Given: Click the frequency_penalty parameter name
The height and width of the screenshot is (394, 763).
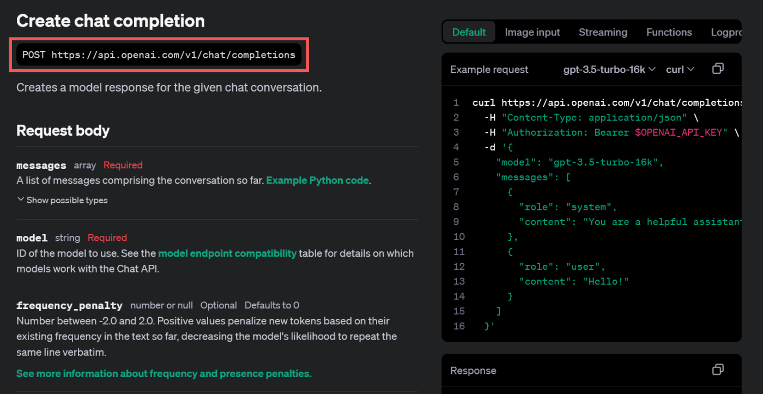Looking at the screenshot, I should pos(69,306).
